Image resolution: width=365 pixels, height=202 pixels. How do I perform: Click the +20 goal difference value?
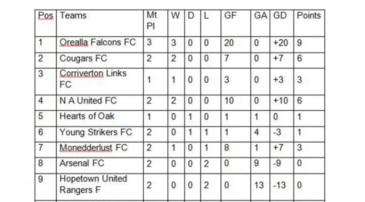click(281, 43)
